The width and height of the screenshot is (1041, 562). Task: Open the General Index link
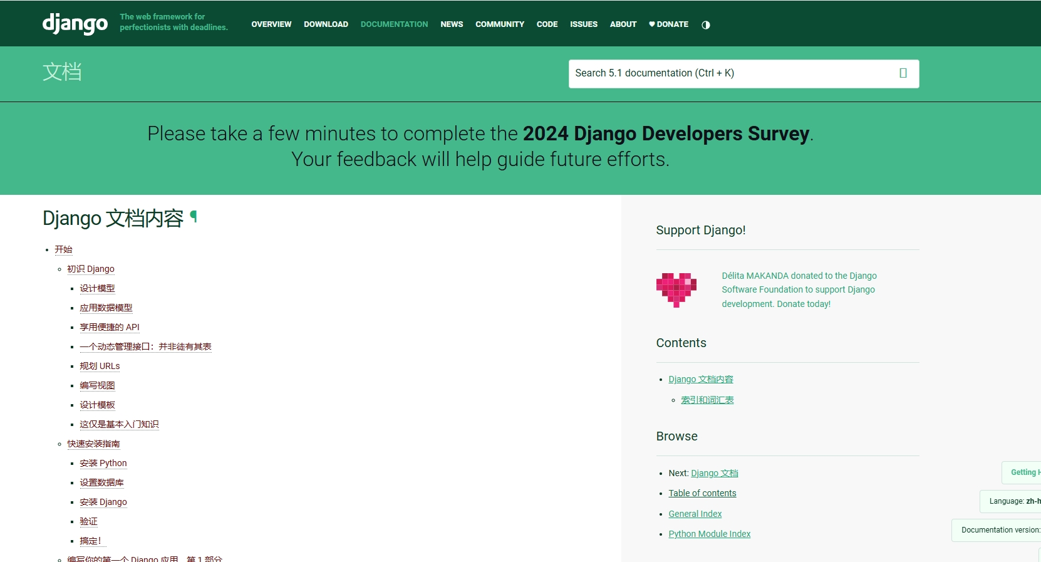coord(695,514)
